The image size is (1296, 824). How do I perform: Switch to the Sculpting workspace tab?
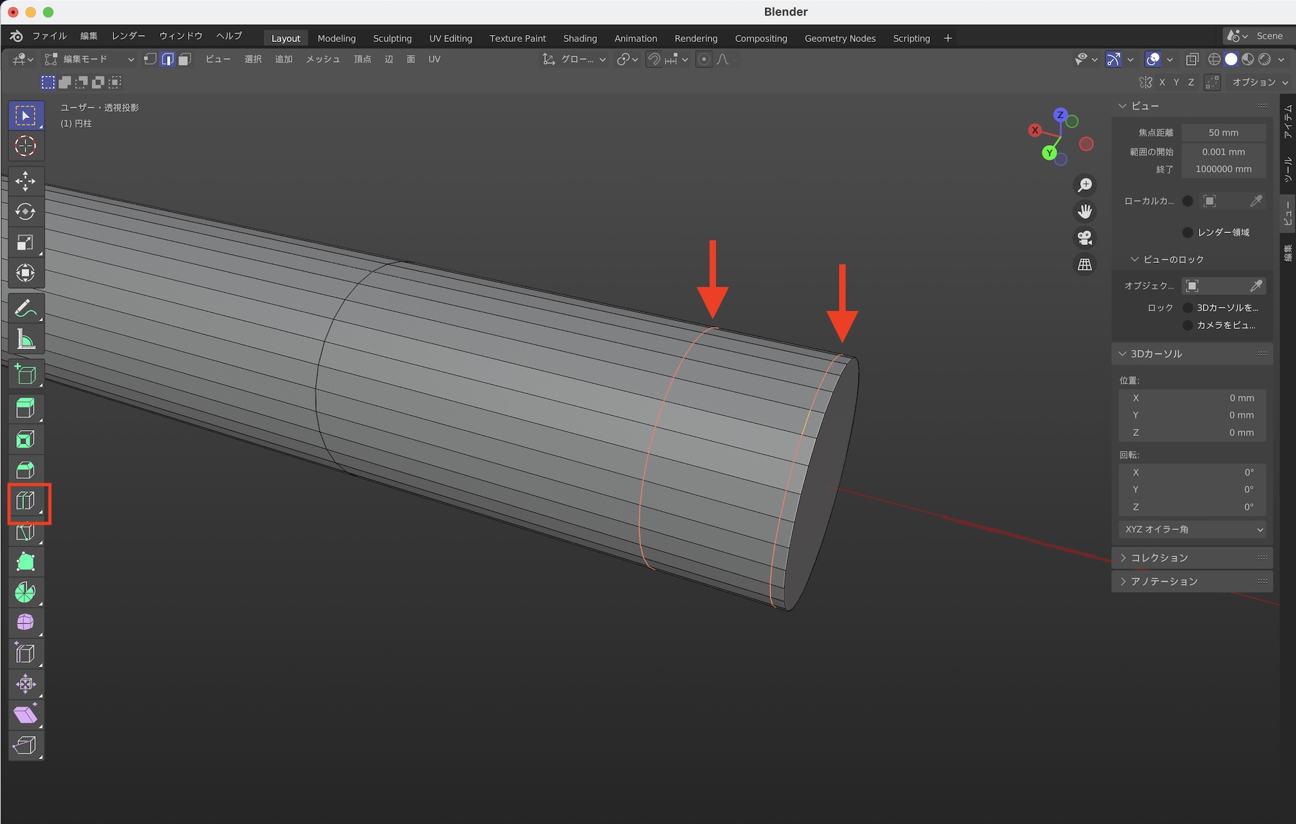point(392,38)
